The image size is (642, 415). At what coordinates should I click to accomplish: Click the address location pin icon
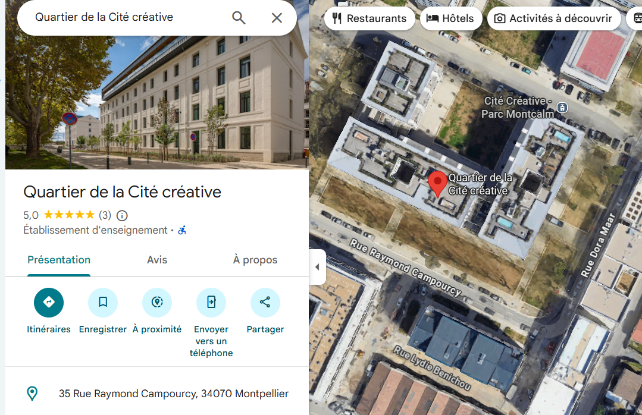click(32, 394)
